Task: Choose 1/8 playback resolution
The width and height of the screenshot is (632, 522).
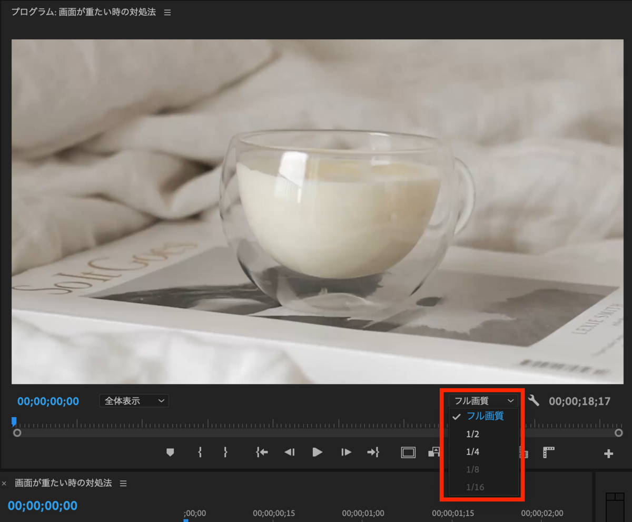Action: click(x=485, y=469)
